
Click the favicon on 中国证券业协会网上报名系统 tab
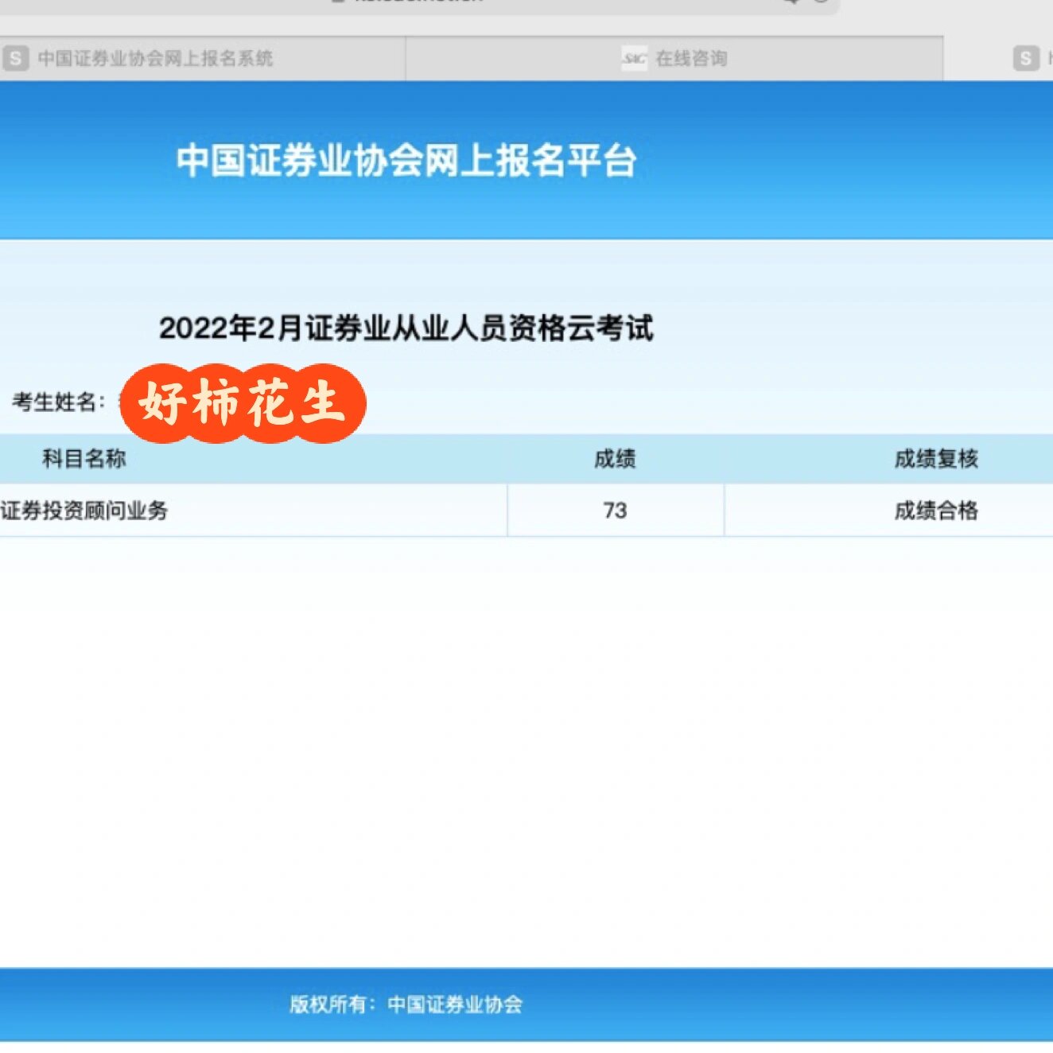[x=15, y=58]
